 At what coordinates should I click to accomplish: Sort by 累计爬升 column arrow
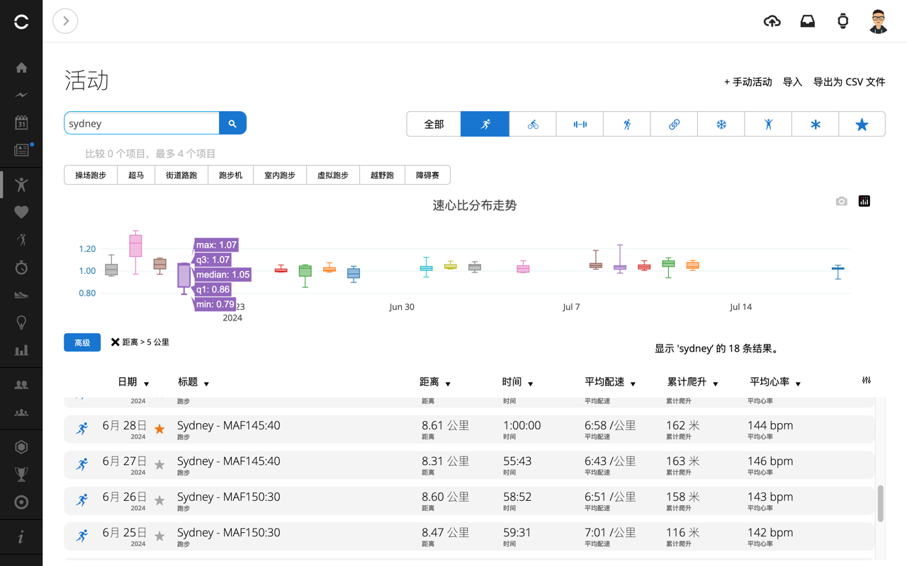coord(716,383)
